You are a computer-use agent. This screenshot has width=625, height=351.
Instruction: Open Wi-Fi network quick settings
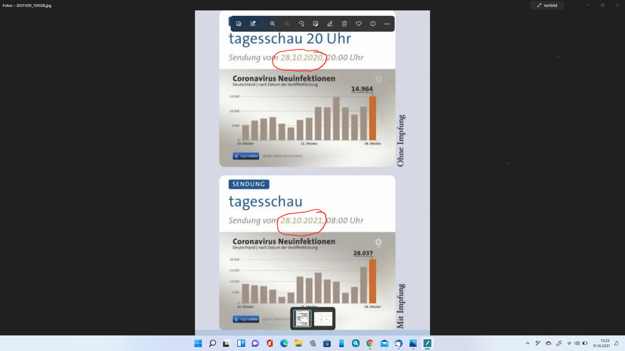pyautogui.click(x=569, y=343)
